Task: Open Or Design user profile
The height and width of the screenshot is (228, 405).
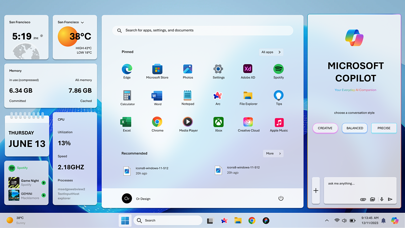Action: click(x=136, y=199)
